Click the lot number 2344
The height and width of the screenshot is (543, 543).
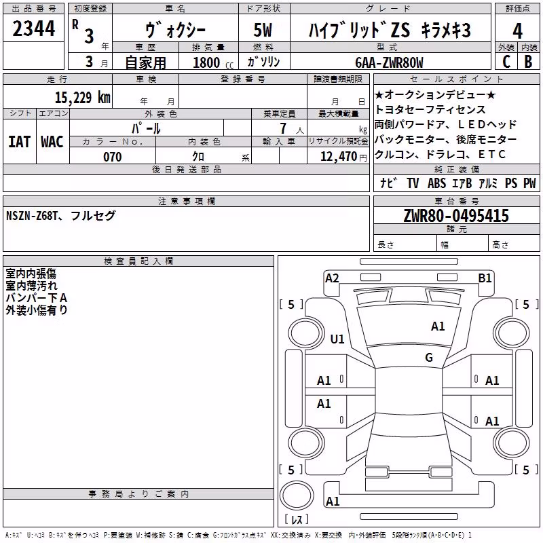pos(33,29)
